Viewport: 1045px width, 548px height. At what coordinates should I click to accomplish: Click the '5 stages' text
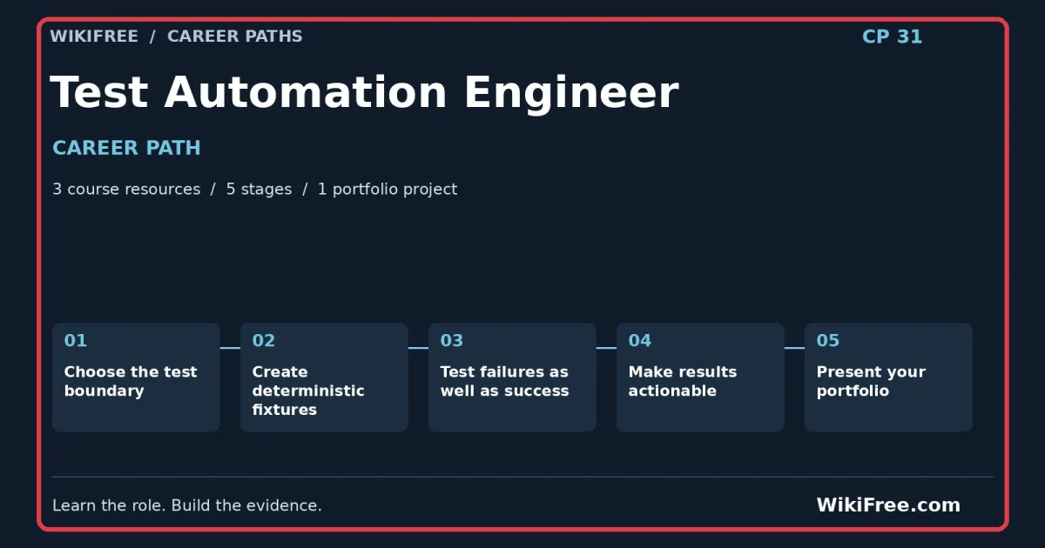coord(259,189)
